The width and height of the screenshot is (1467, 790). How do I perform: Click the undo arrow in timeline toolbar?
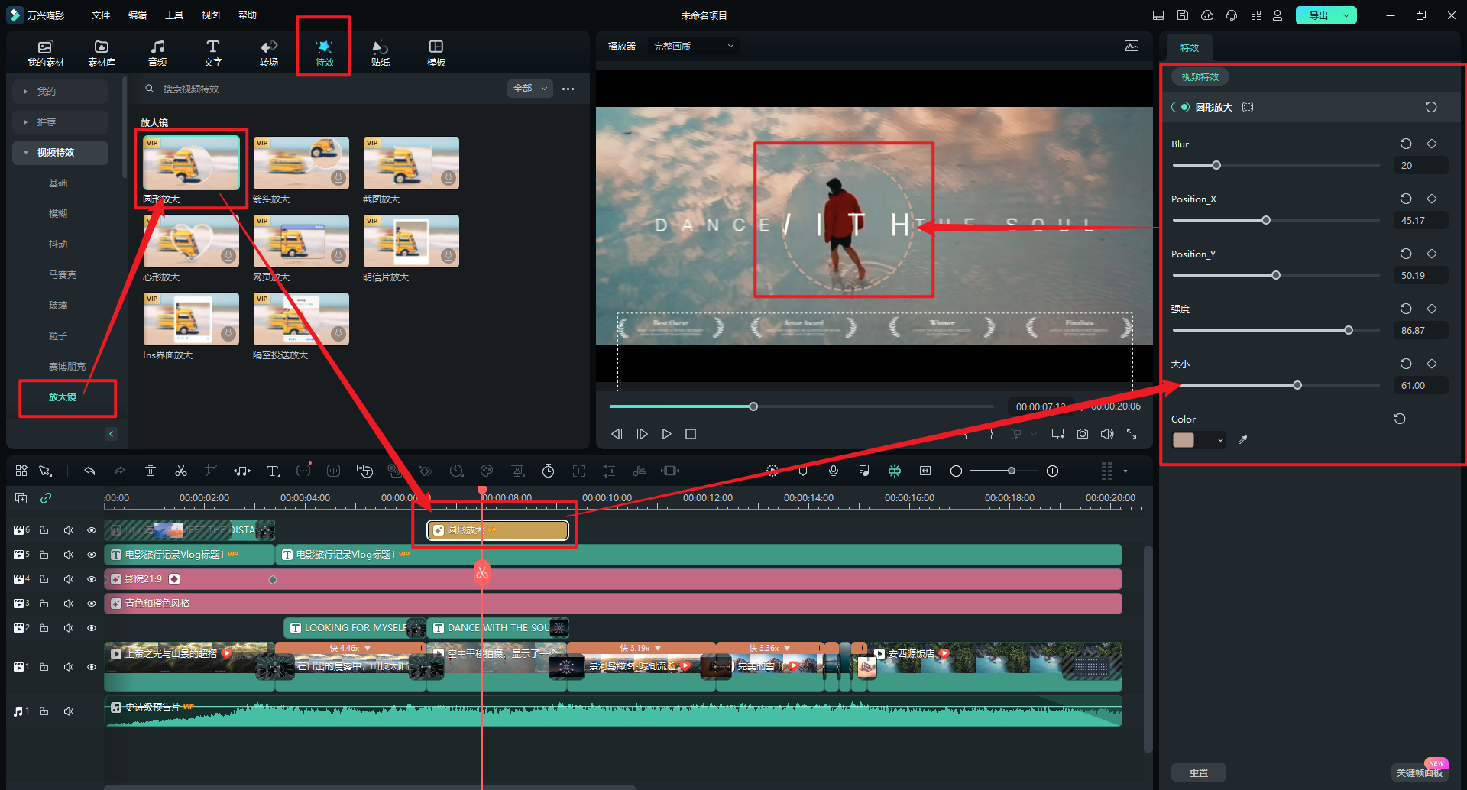click(89, 471)
